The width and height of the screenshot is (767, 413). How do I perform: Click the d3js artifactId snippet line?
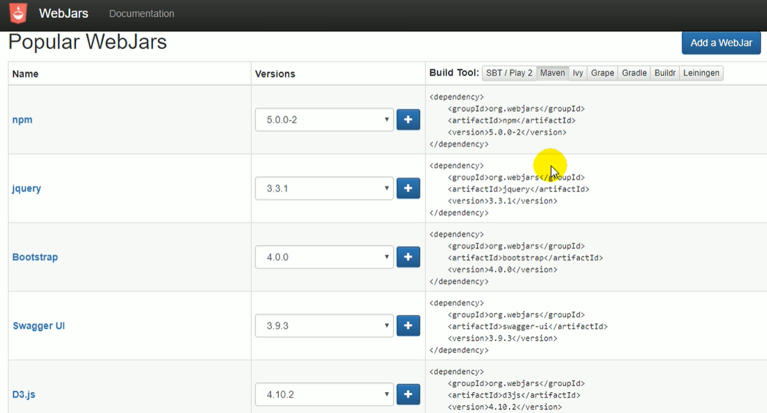[x=514, y=396]
